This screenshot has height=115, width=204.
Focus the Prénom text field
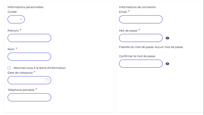coord(29,38)
